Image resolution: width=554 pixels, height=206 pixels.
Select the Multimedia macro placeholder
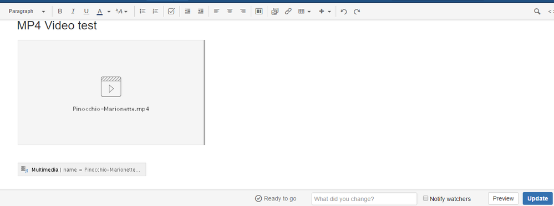(x=82, y=170)
